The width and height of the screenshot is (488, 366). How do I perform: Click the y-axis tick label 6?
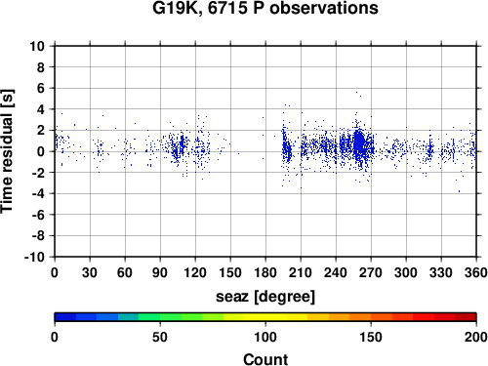[x=41, y=88]
